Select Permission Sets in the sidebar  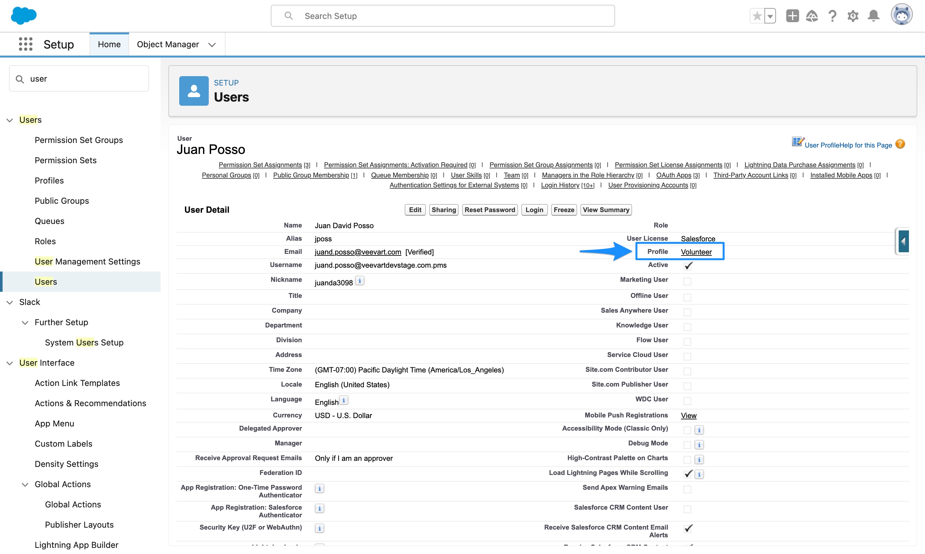point(66,160)
